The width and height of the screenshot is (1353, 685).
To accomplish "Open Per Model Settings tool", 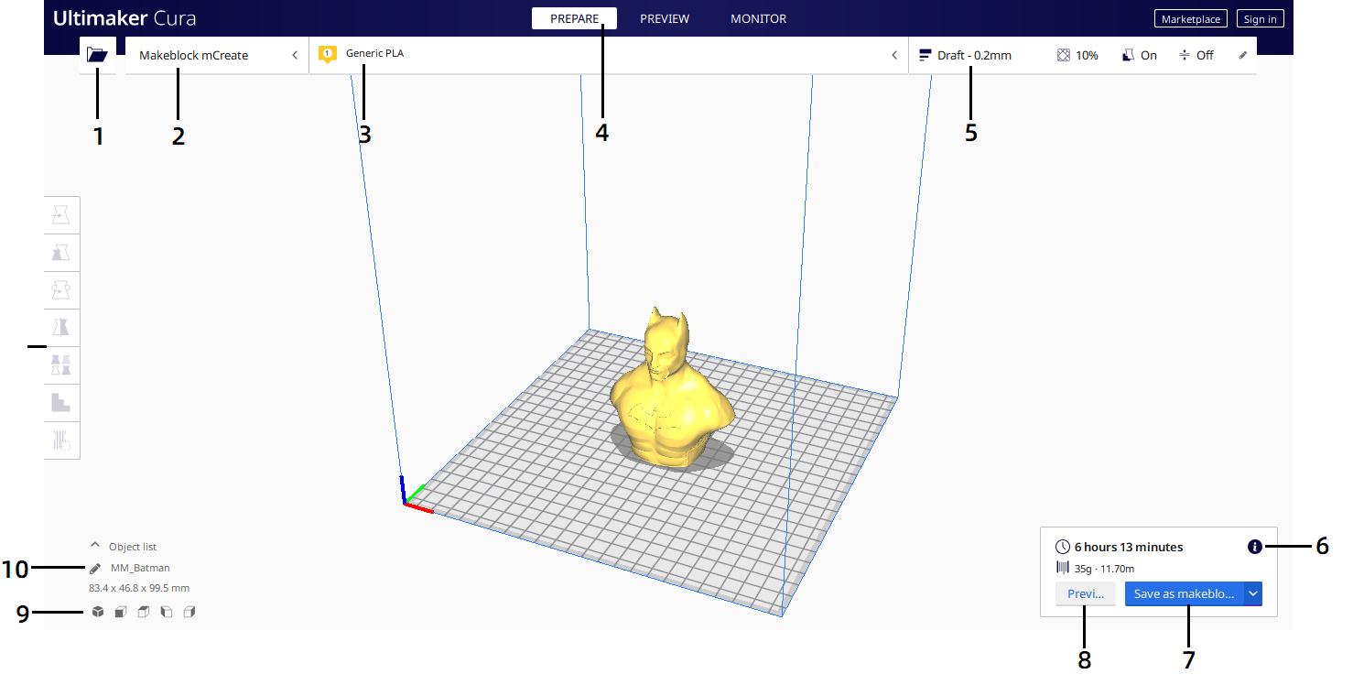I will point(61,365).
